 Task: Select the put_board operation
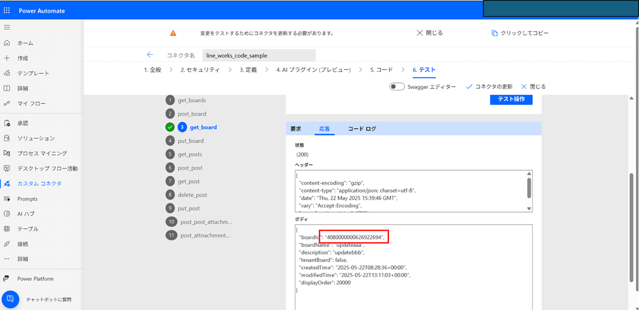tap(191, 141)
